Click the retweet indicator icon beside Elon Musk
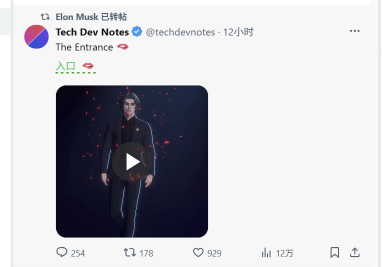 45,17
